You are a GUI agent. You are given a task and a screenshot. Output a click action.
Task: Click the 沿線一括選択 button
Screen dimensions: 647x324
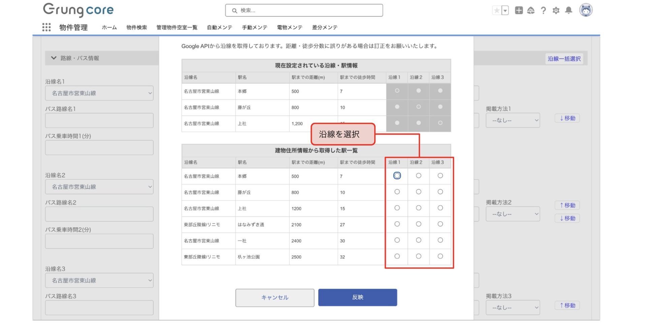coord(564,59)
